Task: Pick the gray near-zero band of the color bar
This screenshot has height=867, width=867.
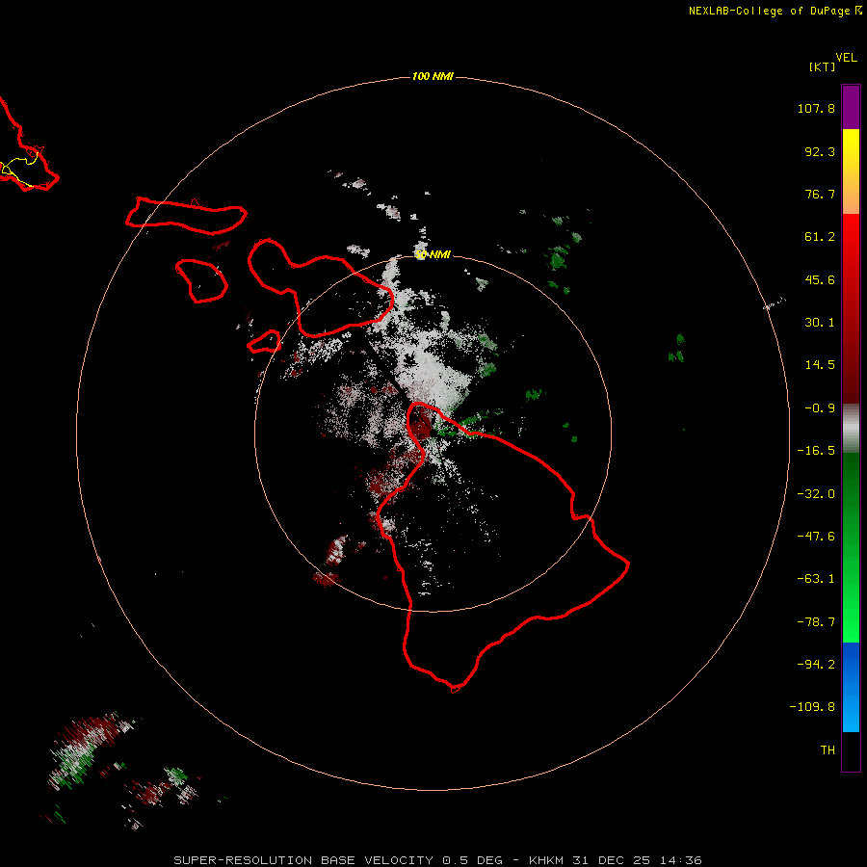Action: pos(851,429)
